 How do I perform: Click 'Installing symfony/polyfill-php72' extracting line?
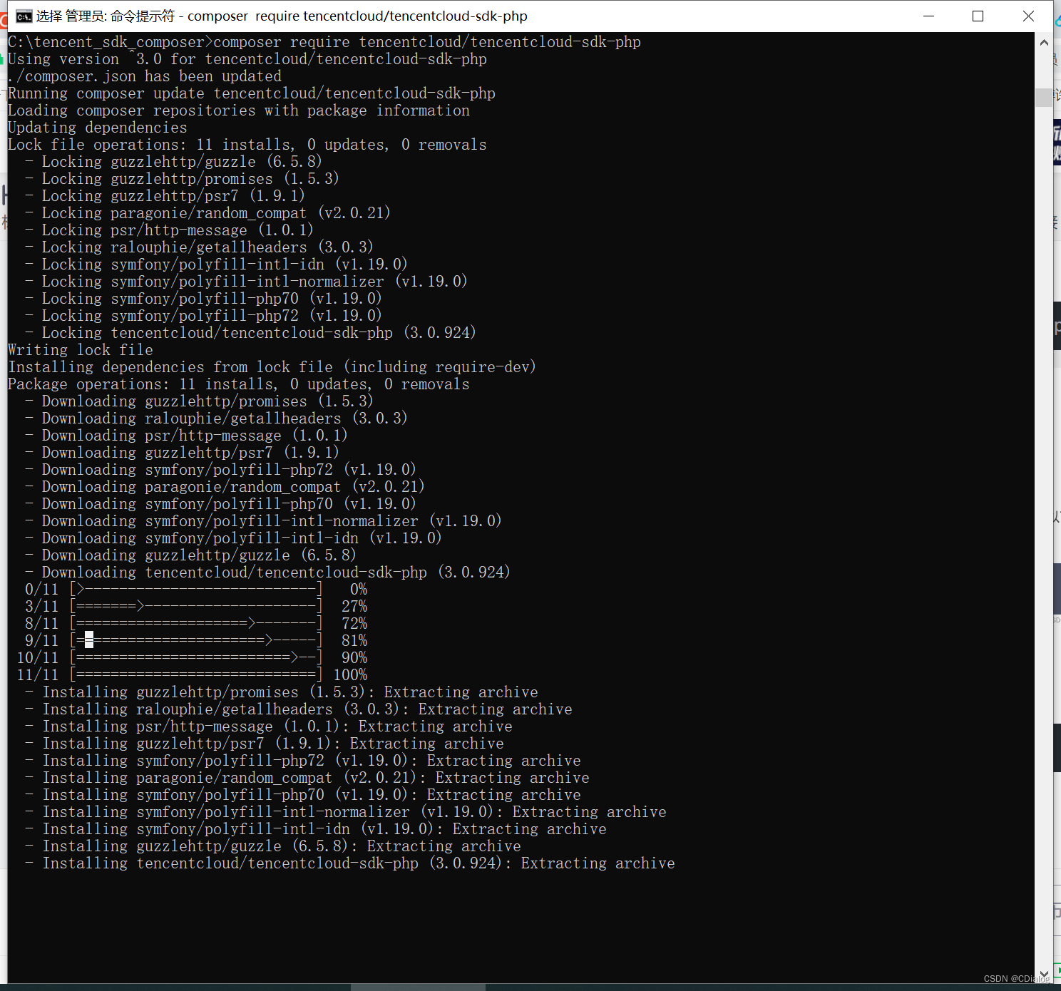pos(303,761)
